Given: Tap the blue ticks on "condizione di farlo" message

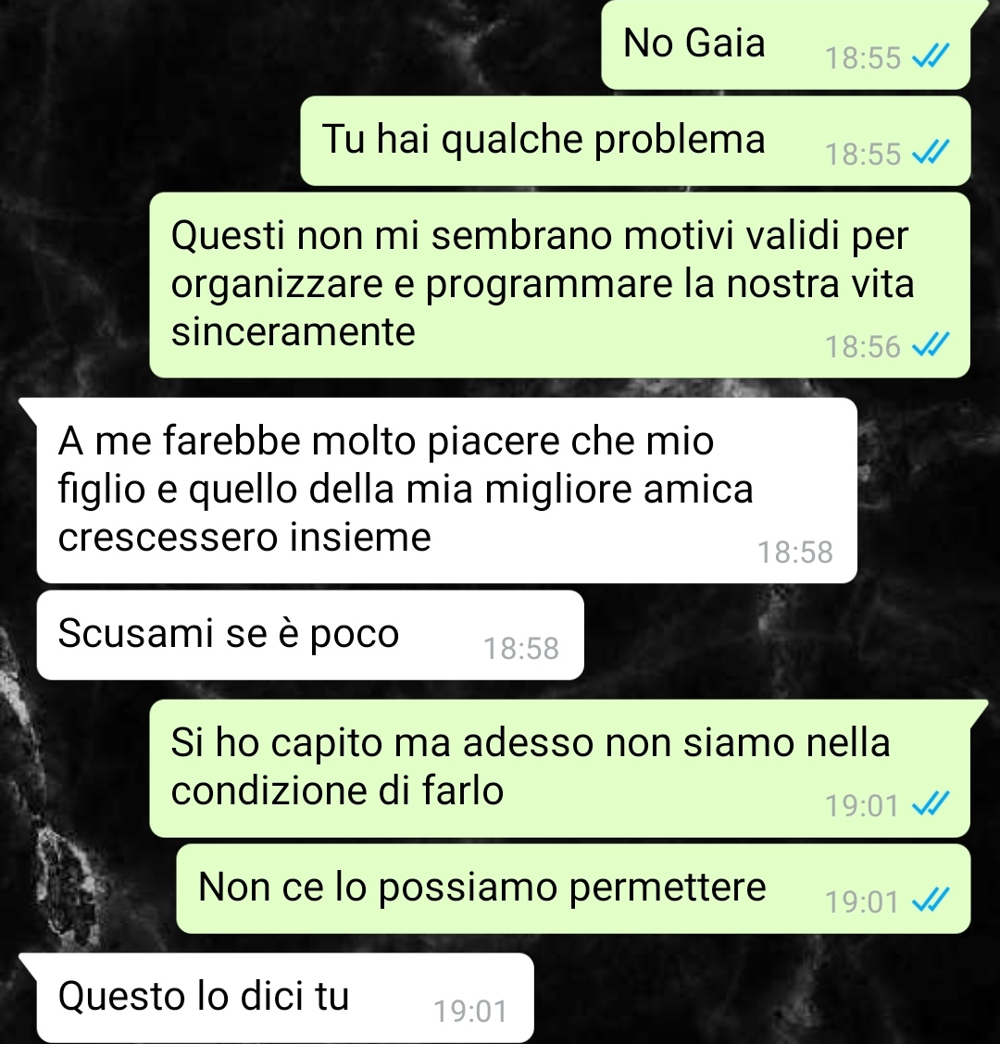Looking at the screenshot, I should pos(930,805).
